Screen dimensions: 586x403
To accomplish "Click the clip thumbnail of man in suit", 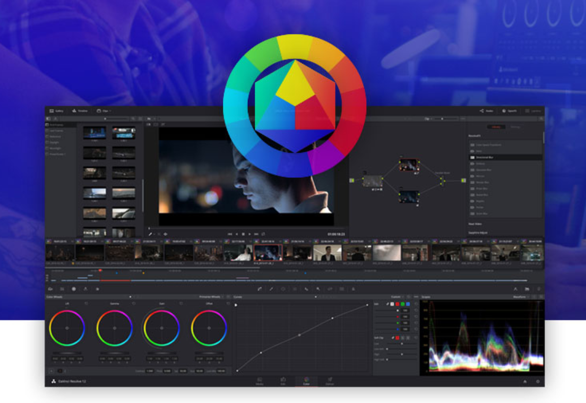I will (x=328, y=253).
